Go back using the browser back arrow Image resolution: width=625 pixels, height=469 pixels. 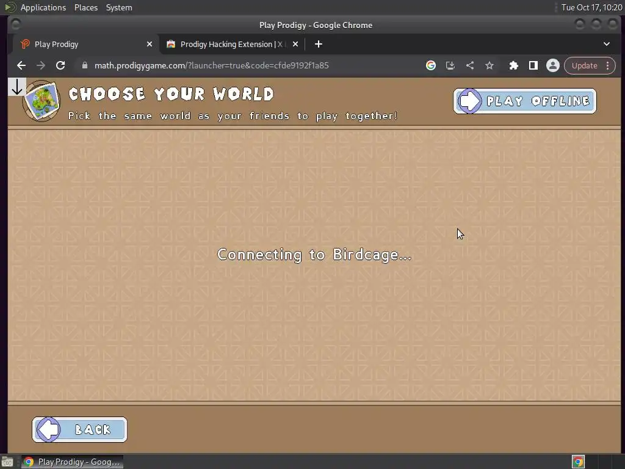pyautogui.click(x=21, y=65)
